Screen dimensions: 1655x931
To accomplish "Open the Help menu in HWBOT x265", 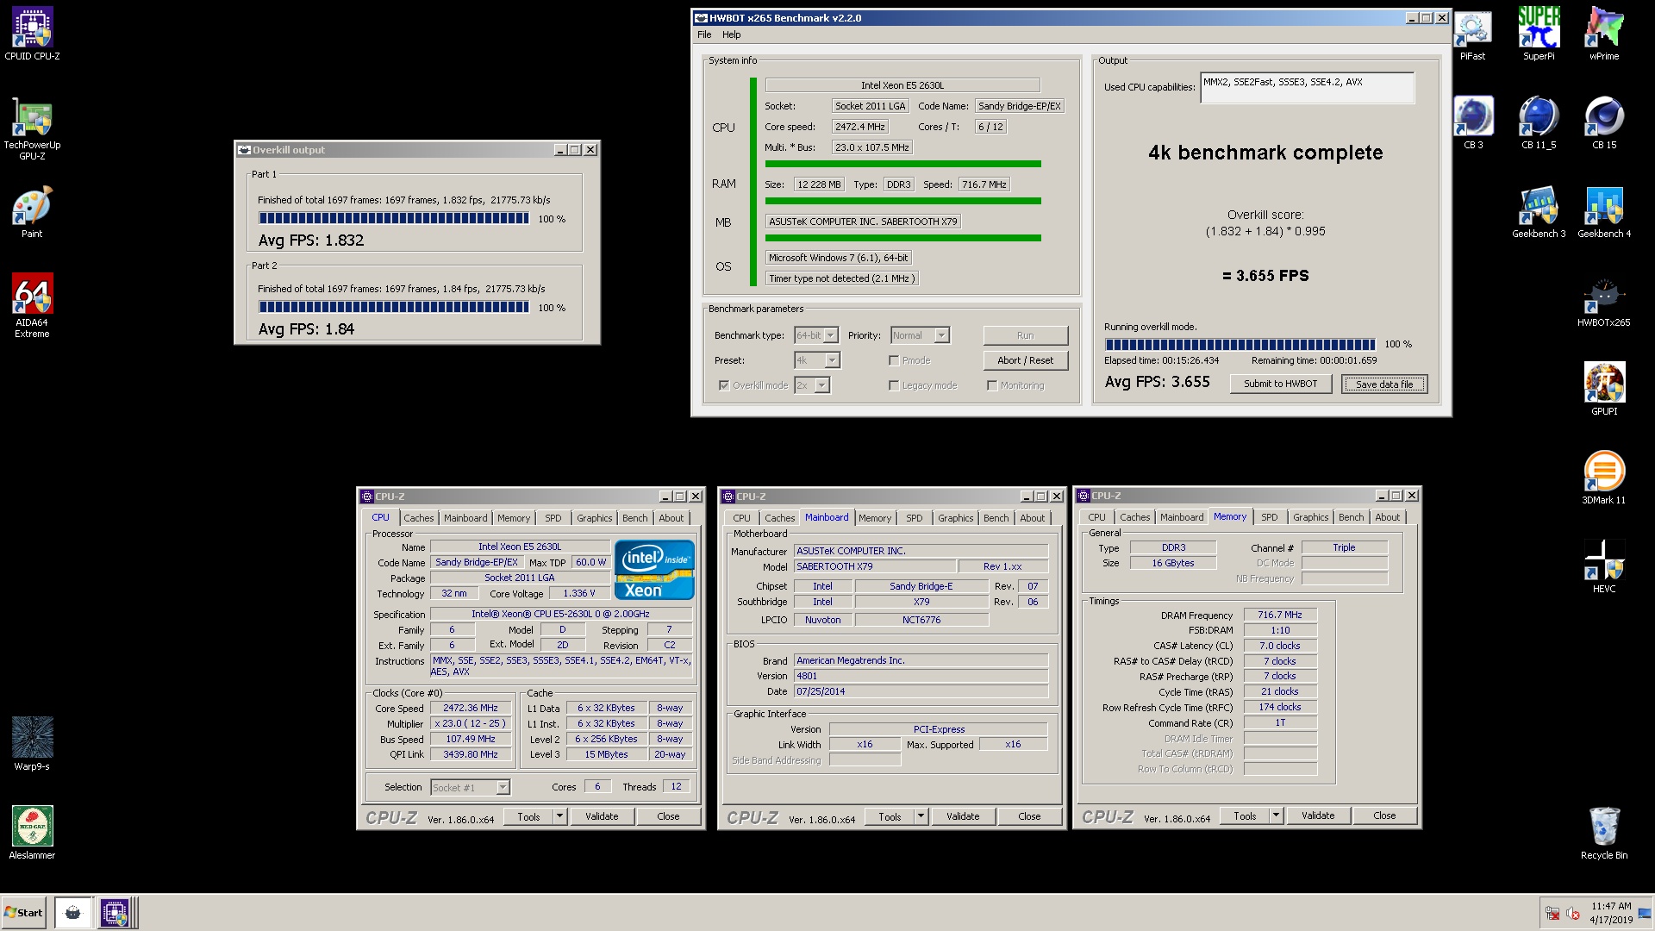I will coord(731,34).
